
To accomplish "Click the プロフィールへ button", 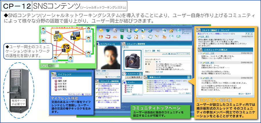I will click(x=102, y=74).
